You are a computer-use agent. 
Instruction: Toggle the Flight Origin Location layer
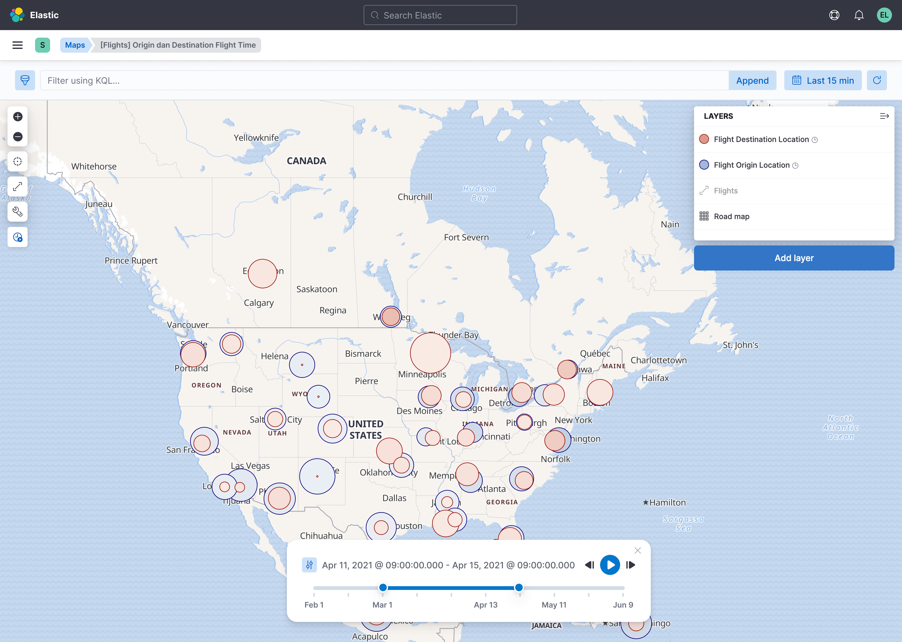click(x=751, y=165)
